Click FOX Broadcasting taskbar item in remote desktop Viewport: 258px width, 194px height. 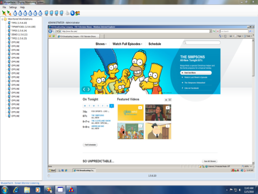(84, 171)
